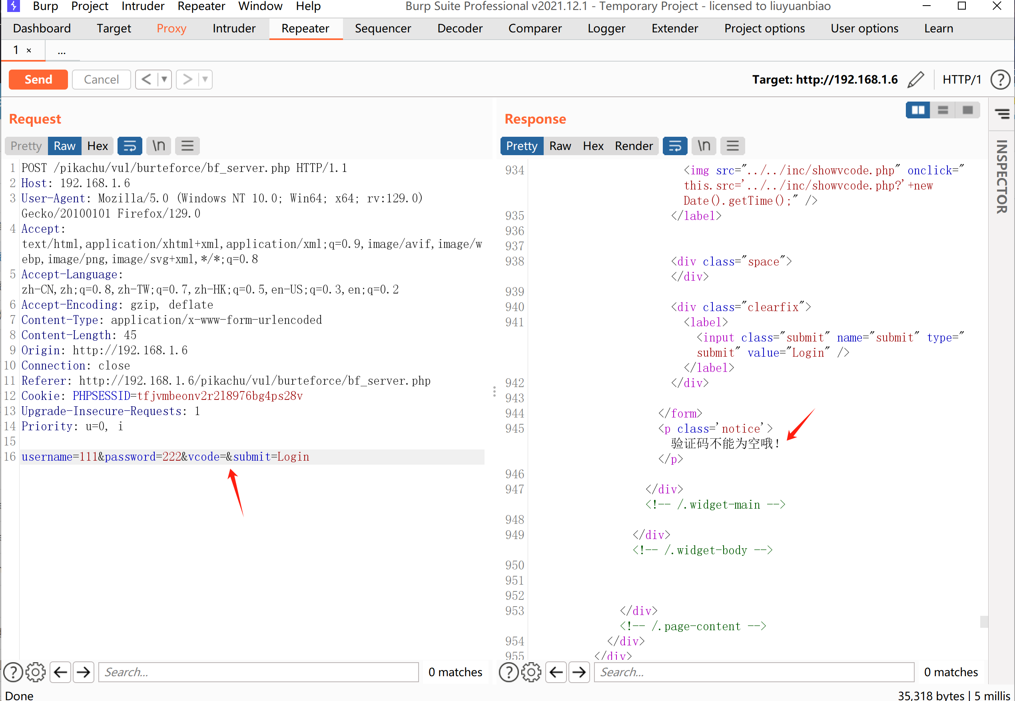The height and width of the screenshot is (701, 1015).
Task: Open Response search settings gear icon
Action: pyautogui.click(x=531, y=672)
